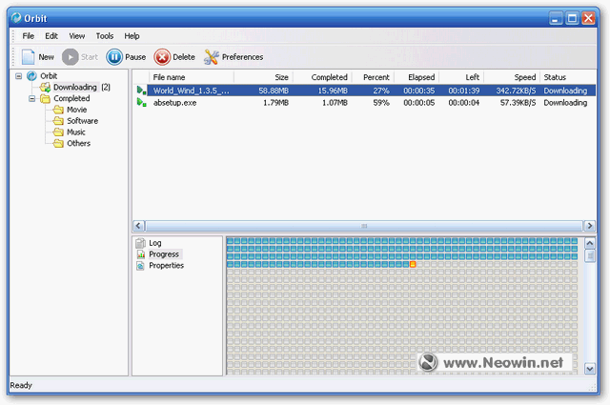Open the File menu
This screenshot has width=610, height=405.
[x=28, y=36]
